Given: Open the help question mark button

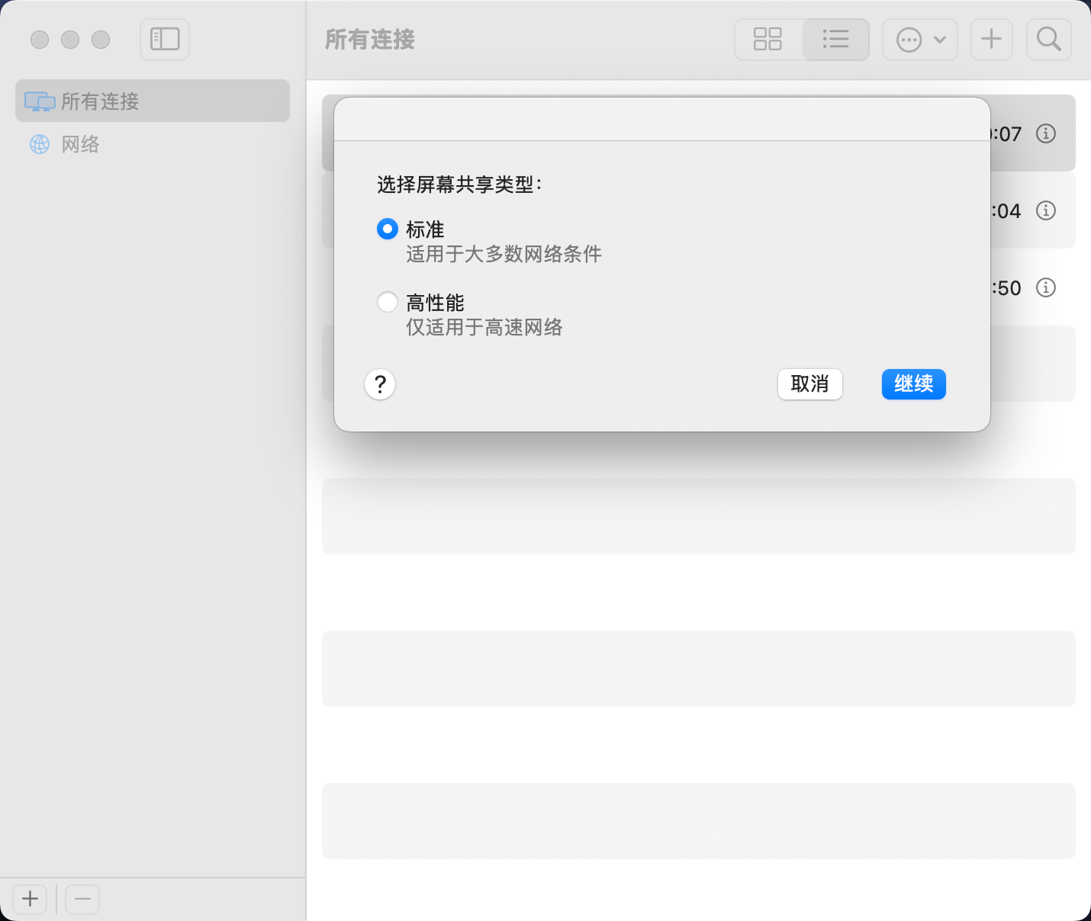Looking at the screenshot, I should (380, 384).
